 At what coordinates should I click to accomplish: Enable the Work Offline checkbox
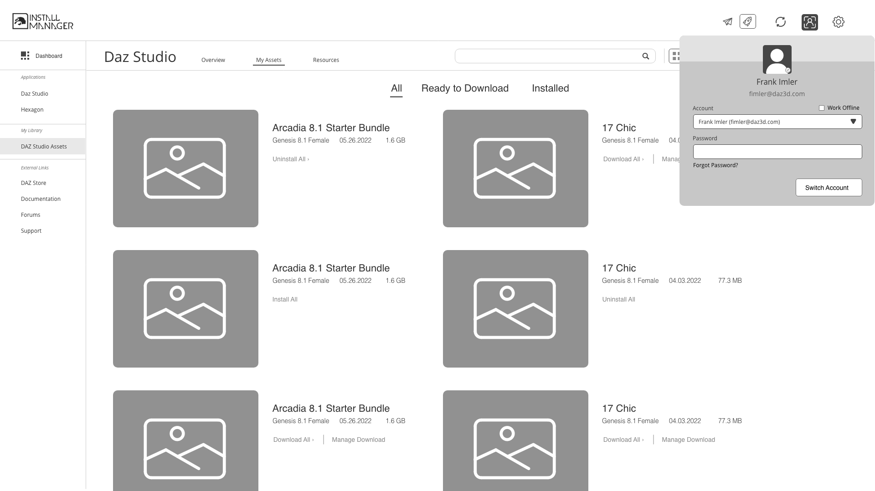pos(822,108)
